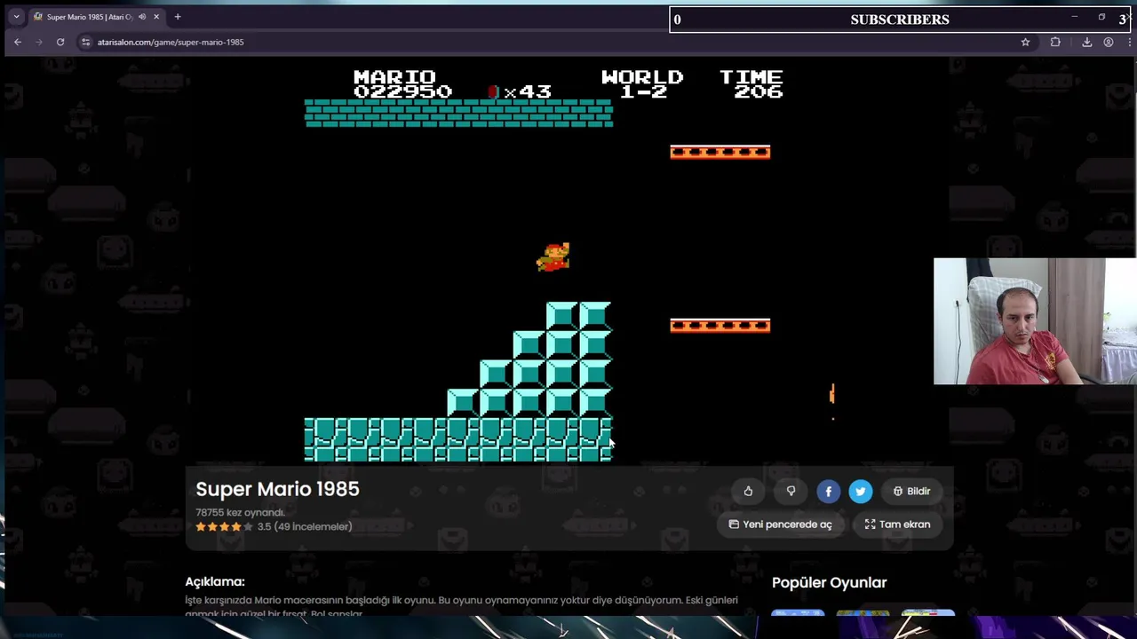The height and width of the screenshot is (639, 1137).
Task: Go forward with the browser arrow
Action: (x=39, y=42)
